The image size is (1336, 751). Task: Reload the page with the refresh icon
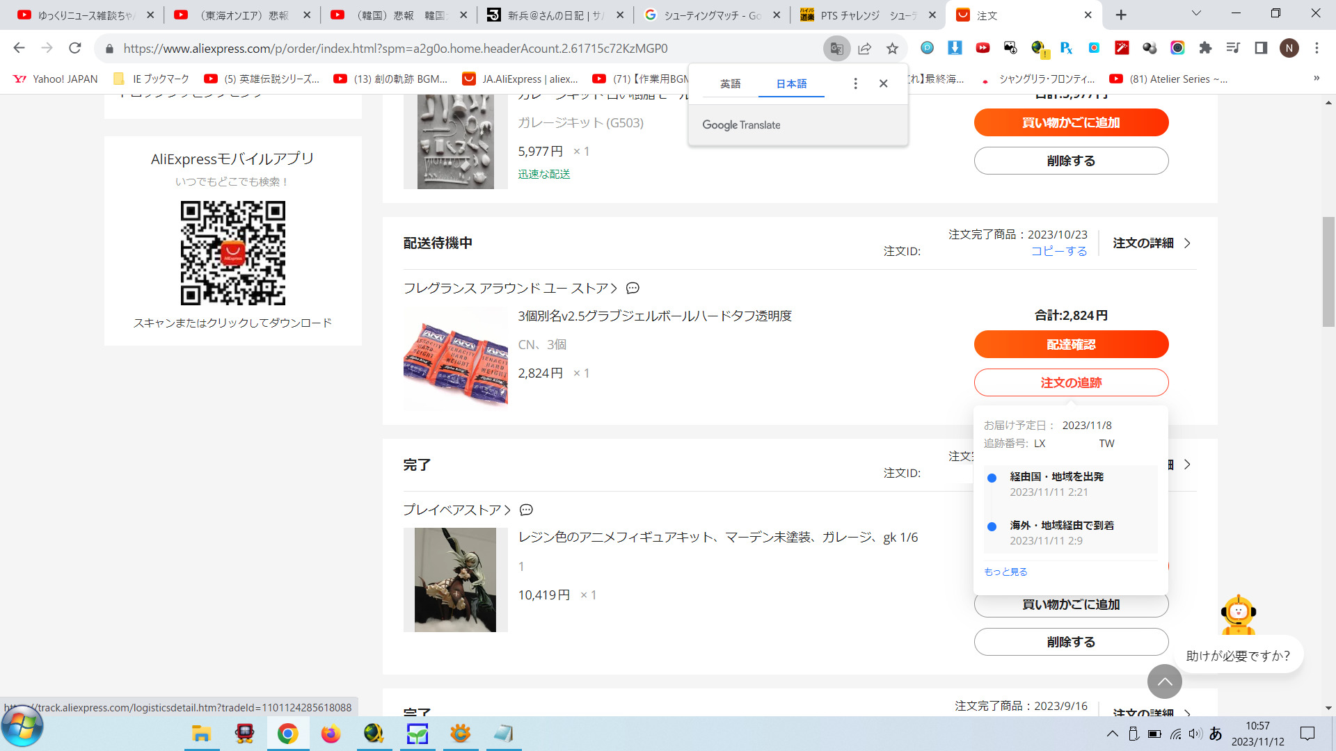[x=75, y=48]
